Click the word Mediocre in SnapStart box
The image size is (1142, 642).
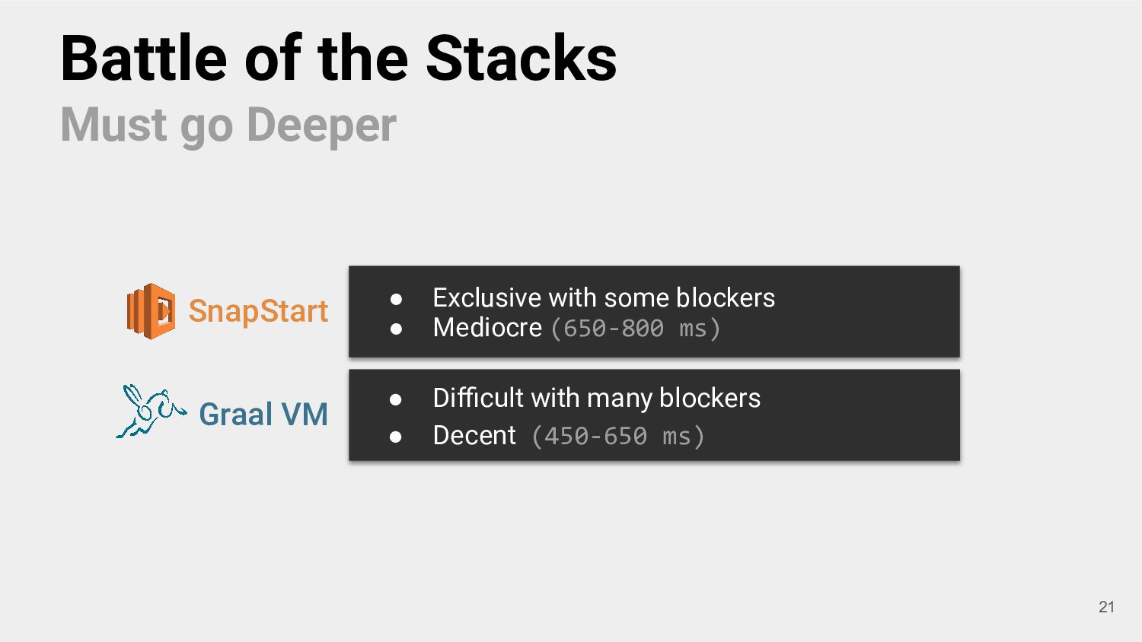click(487, 328)
